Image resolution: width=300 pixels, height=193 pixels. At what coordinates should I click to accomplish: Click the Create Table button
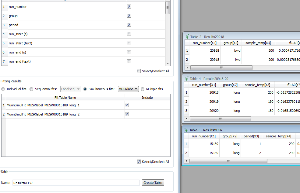(x=153, y=182)
